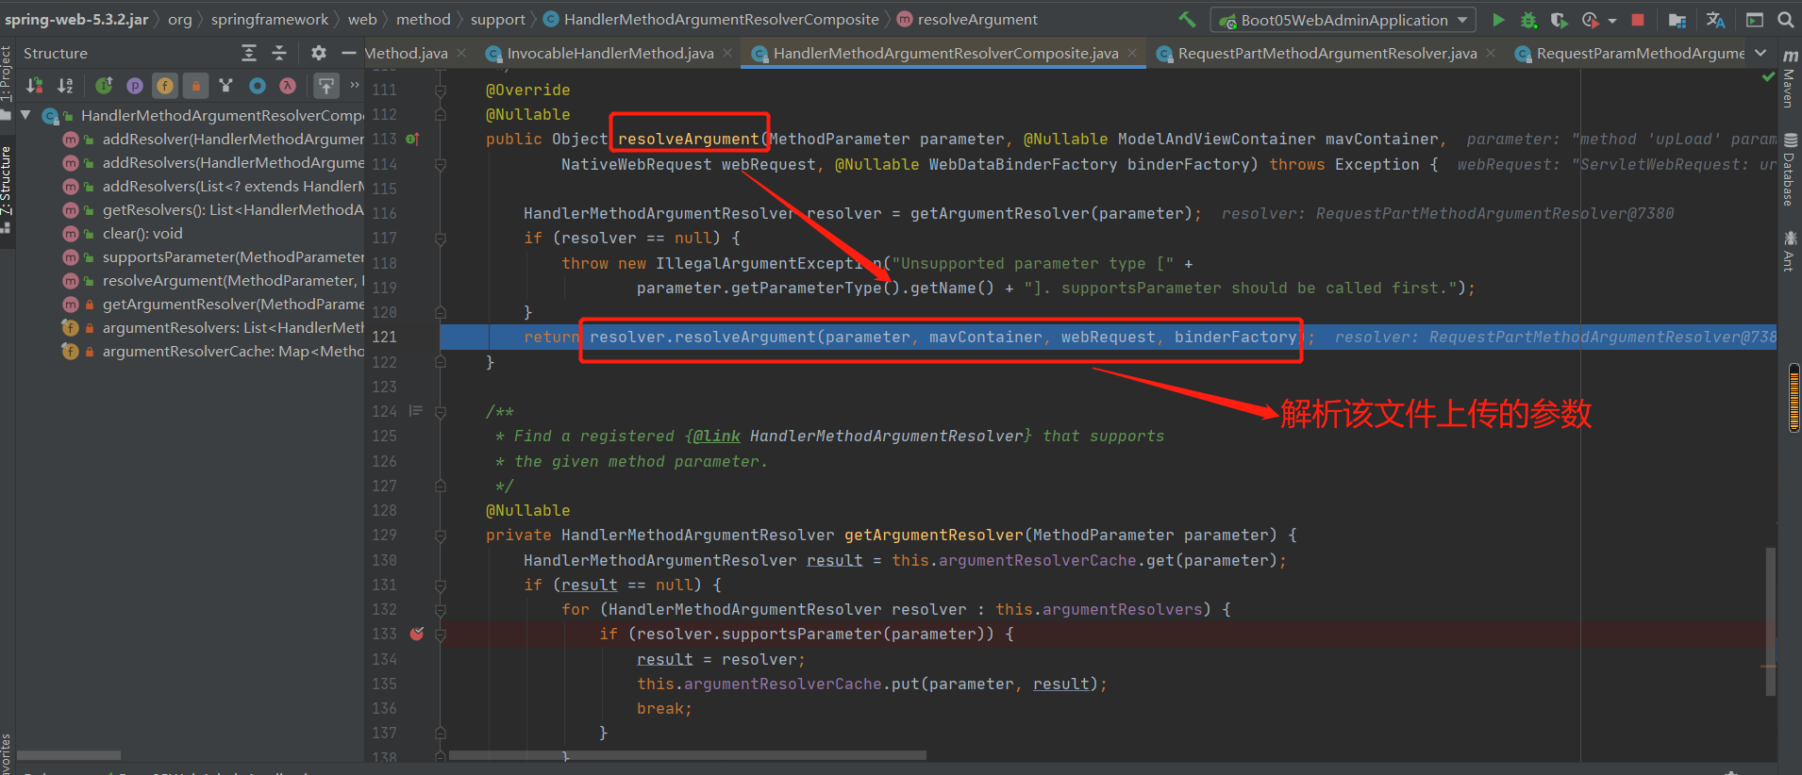This screenshot has height=775, width=1802.
Task: Click the breakpoint on line 133
Action: click(417, 634)
